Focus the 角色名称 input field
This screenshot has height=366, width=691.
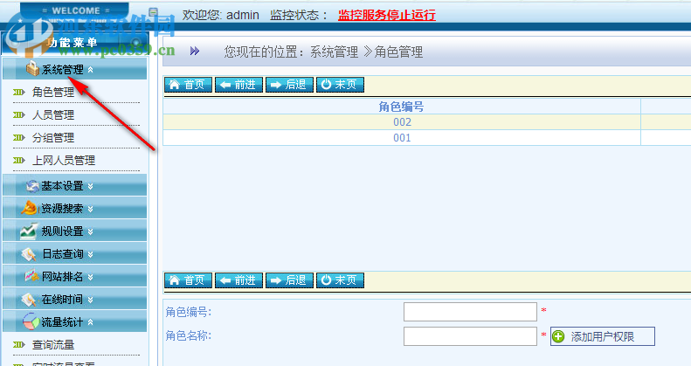click(x=470, y=336)
